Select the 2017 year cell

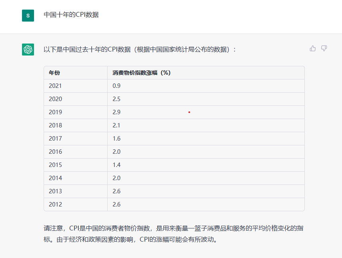coord(76,139)
